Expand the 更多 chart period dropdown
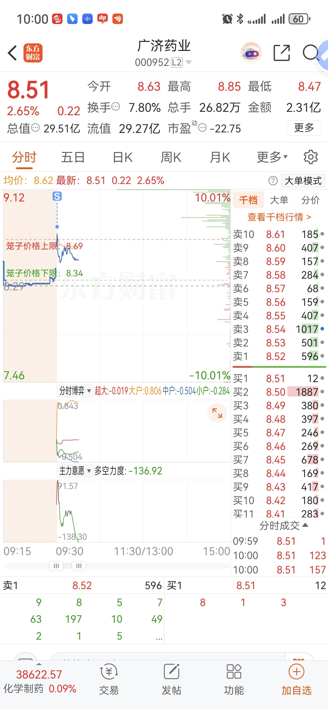The height and width of the screenshot is (709, 328). click(x=272, y=157)
